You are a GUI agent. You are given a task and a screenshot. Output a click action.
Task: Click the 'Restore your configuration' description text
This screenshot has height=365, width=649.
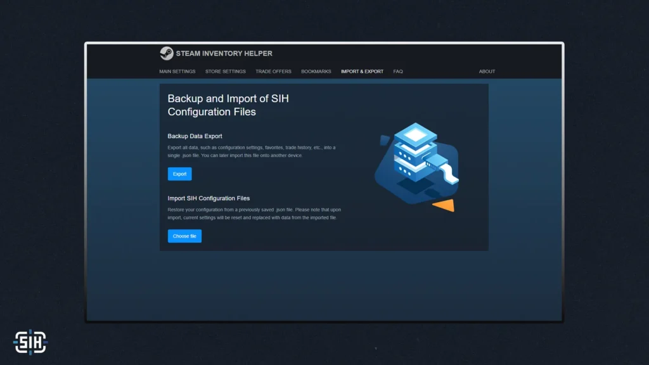(x=254, y=214)
